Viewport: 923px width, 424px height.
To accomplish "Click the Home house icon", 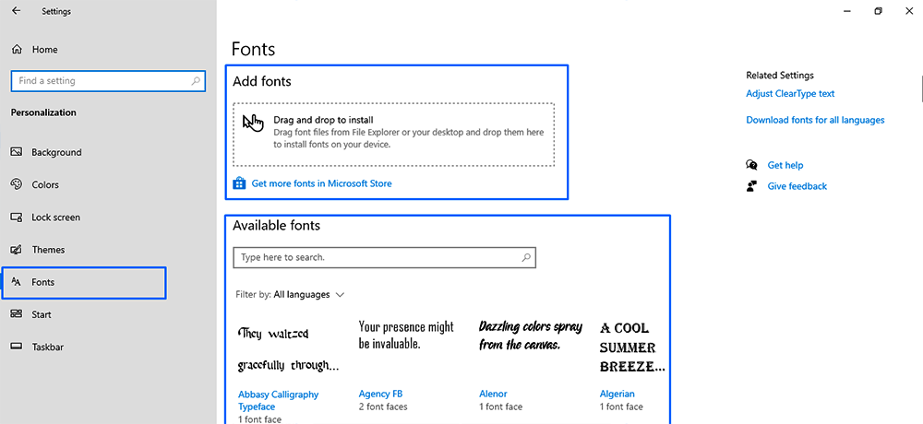I will point(17,50).
